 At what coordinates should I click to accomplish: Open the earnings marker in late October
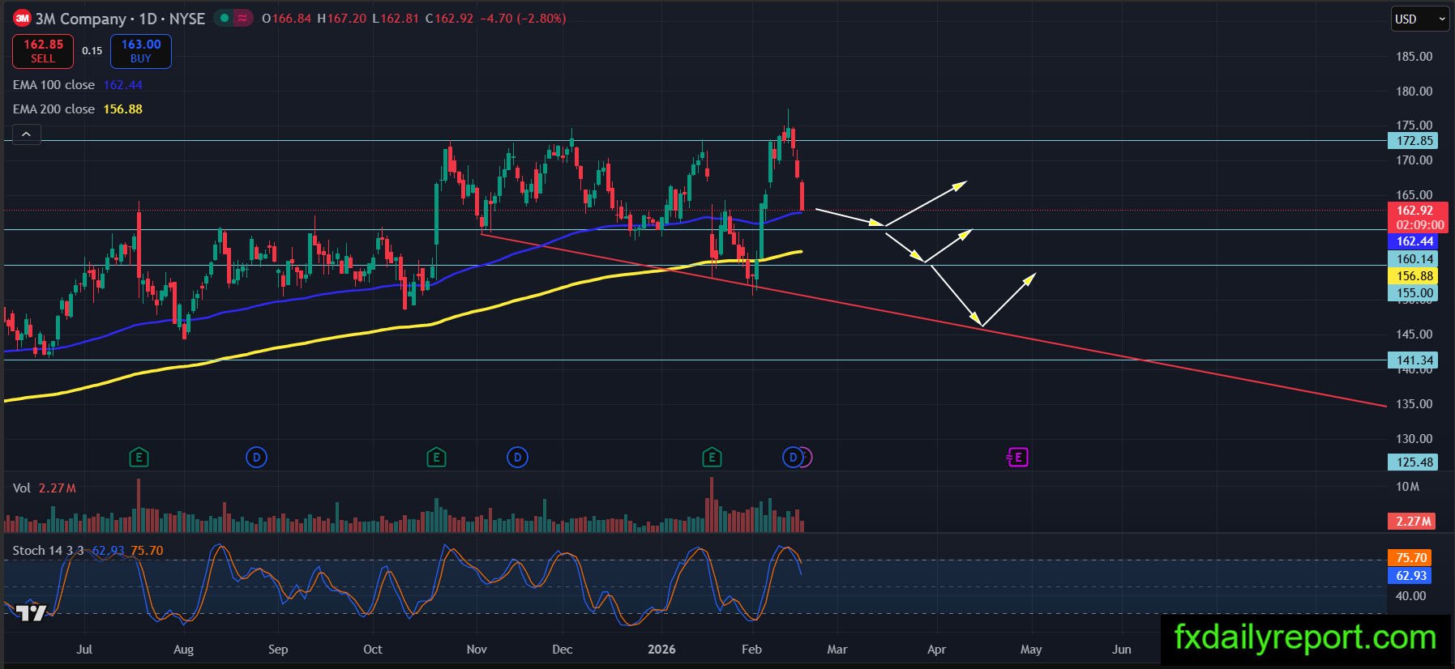tap(436, 458)
